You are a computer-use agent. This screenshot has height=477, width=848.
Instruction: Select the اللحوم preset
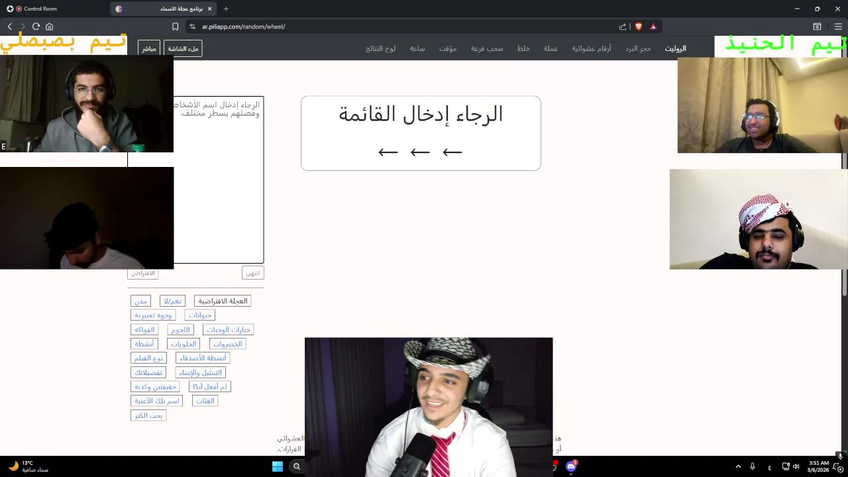pos(180,329)
